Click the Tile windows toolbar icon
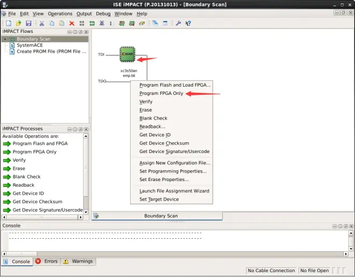The image size is (355, 277). [x=165, y=23]
